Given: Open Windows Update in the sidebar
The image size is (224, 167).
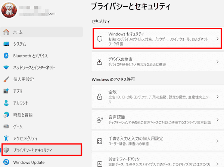Looking at the screenshot, I should pyautogui.click(x=41, y=162).
